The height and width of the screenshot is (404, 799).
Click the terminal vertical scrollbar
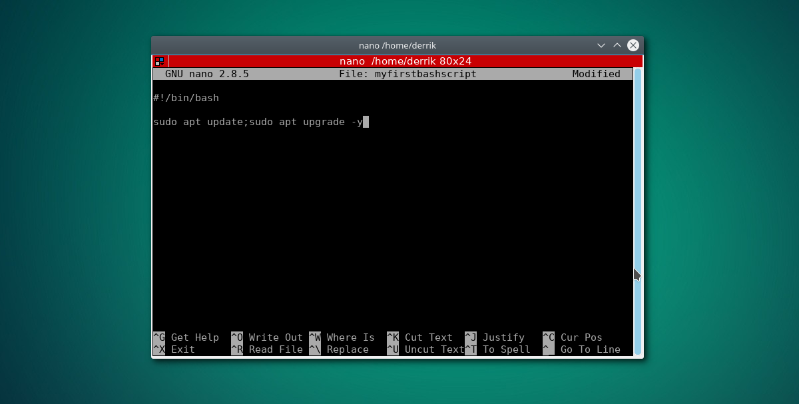click(x=638, y=212)
